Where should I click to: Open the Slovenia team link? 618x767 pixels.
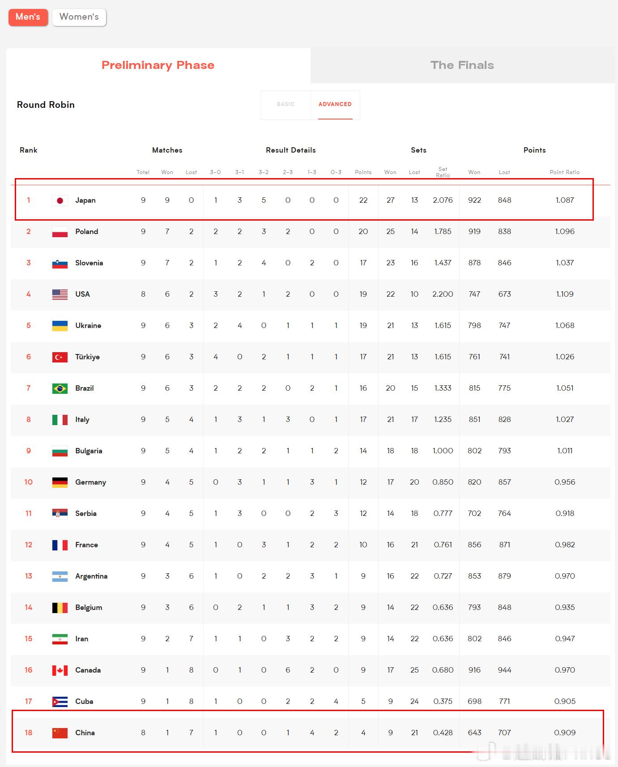89,263
